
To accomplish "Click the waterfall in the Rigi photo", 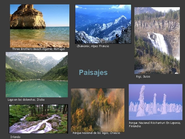I will [x=158, y=43].
